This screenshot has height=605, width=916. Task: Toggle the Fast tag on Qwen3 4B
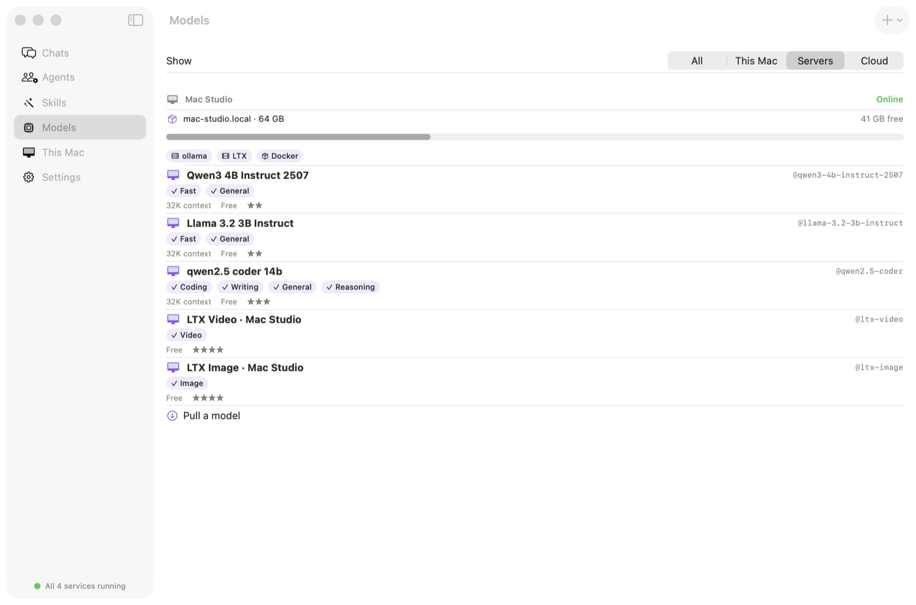click(x=184, y=191)
